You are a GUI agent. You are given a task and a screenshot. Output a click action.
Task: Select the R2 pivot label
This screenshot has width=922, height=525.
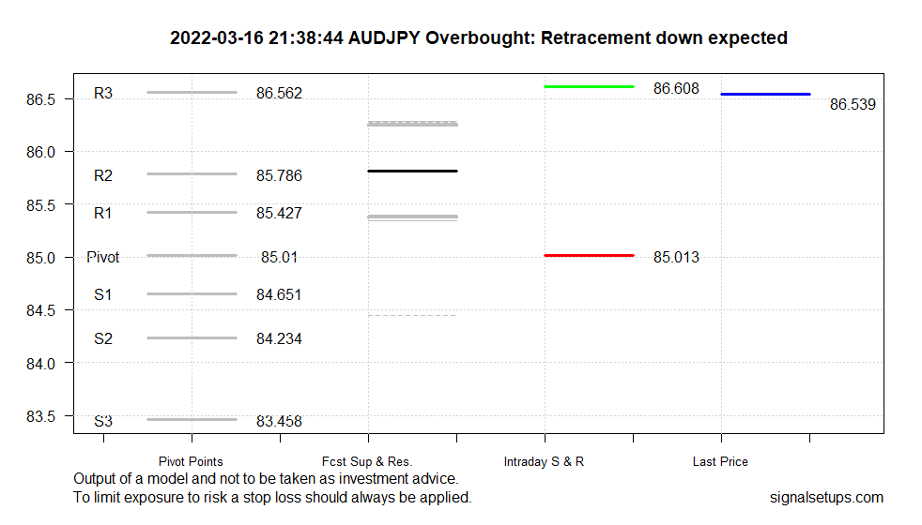coord(103,175)
